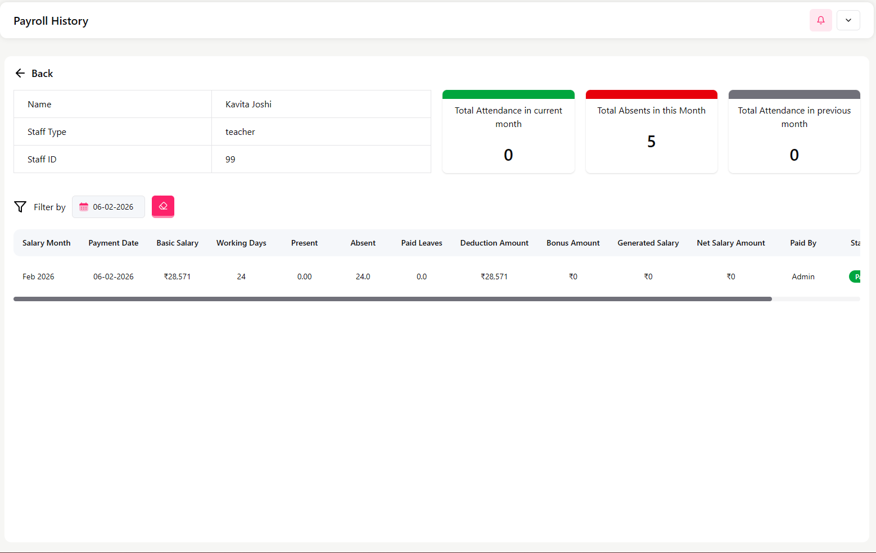Select the Total Absents in this Month card
876x553 pixels.
click(651, 132)
